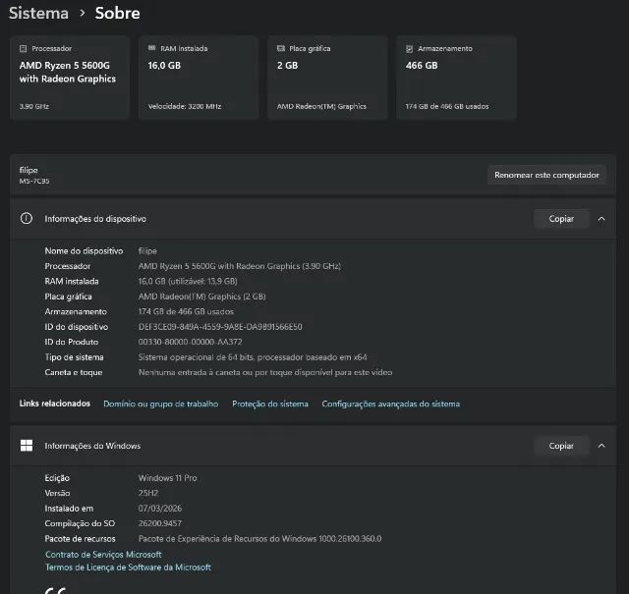The image size is (629, 594).
Task: Click 16,0 GB (utilizável: 13,9 GB) value
Action: coord(188,282)
